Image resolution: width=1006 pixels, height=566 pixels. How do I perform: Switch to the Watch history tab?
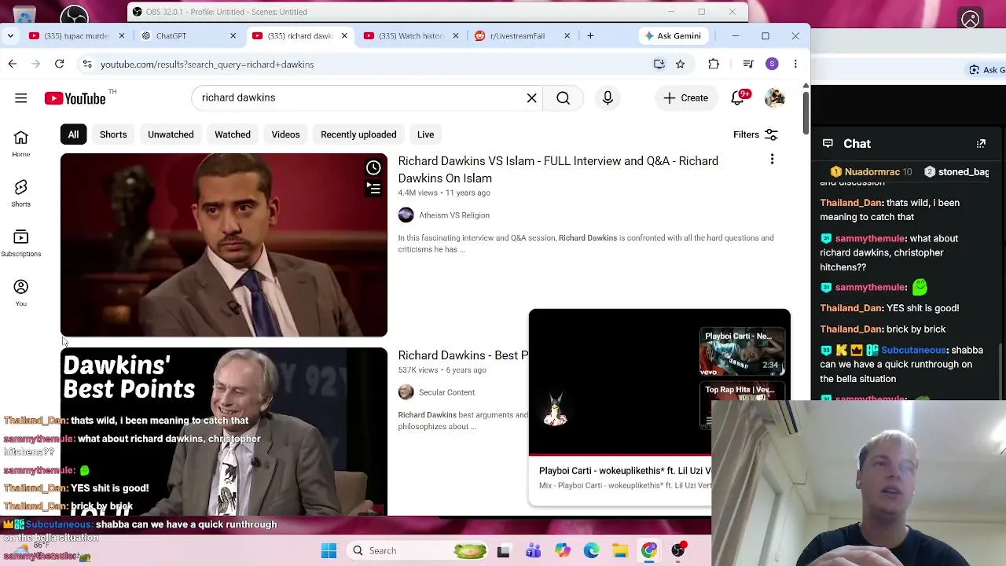[412, 35]
